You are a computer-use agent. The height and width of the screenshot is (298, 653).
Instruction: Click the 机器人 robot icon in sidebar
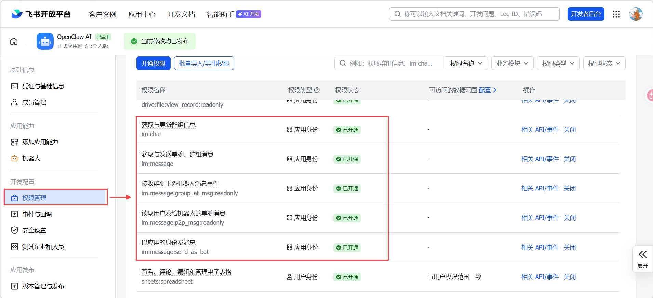[14, 158]
